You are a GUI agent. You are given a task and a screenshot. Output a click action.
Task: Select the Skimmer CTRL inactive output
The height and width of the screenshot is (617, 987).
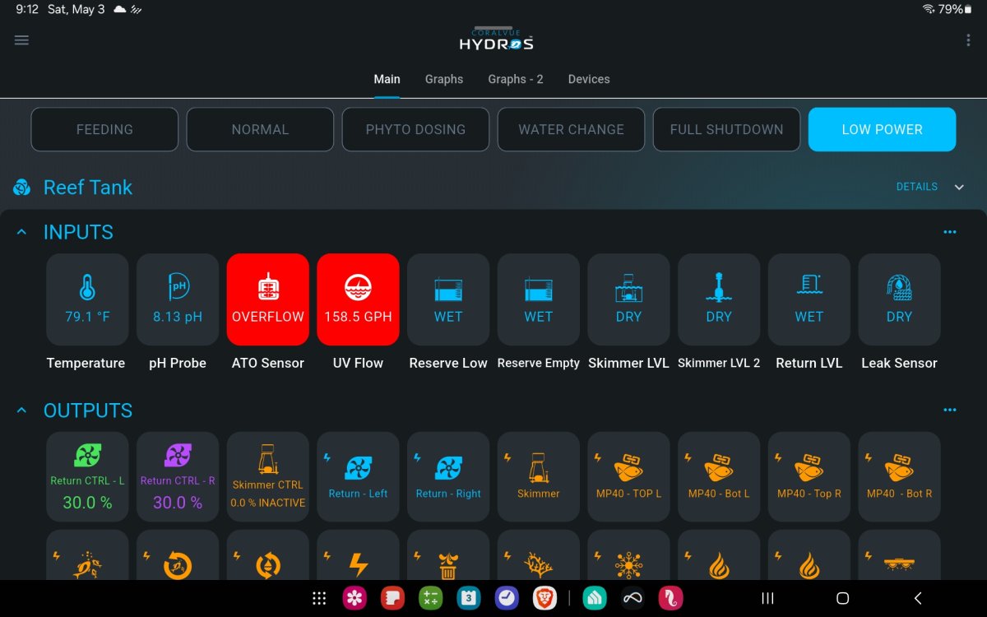(x=268, y=477)
